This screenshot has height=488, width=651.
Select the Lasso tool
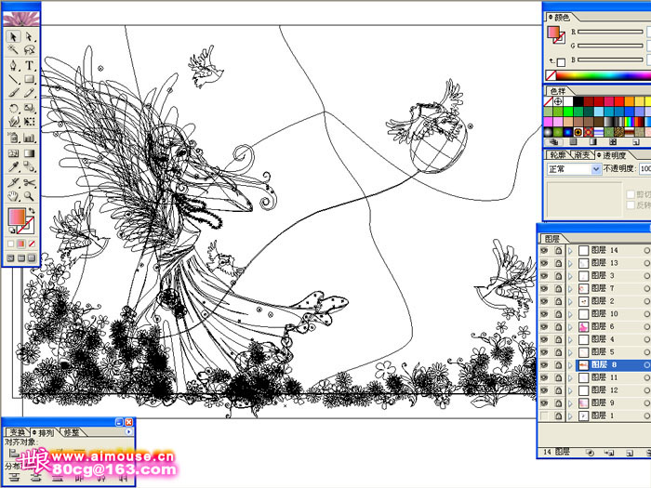(29, 50)
